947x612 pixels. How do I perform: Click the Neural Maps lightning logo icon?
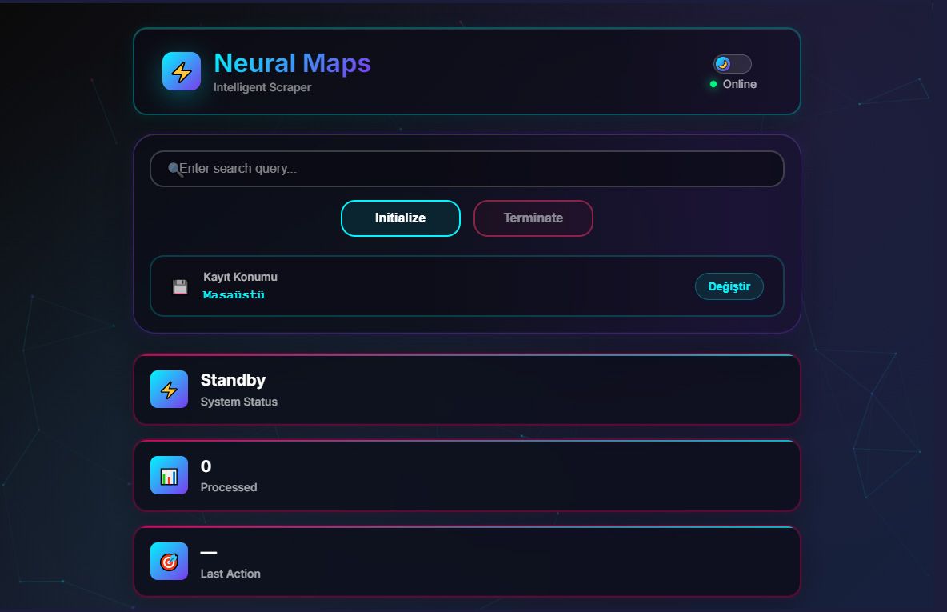point(182,72)
